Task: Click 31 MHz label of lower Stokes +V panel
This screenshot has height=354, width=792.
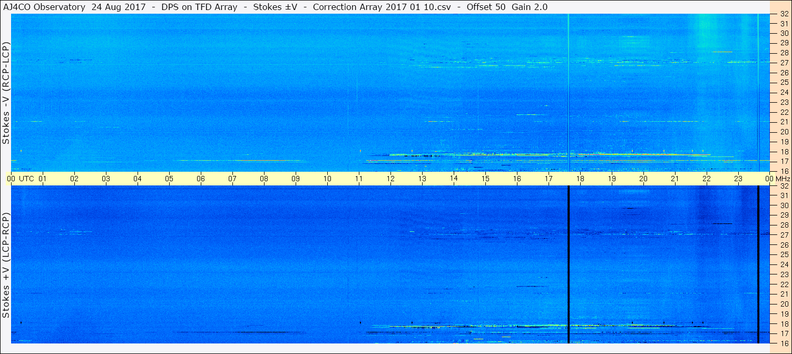Action: coord(784,195)
